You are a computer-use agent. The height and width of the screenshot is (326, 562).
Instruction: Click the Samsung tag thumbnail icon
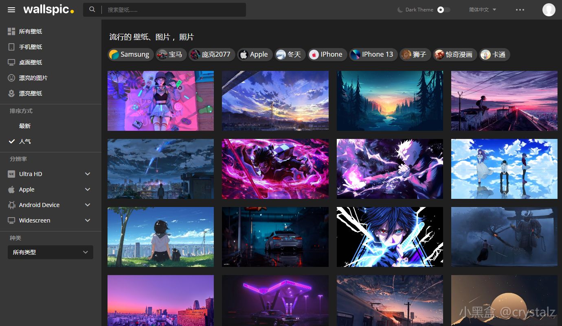point(114,55)
